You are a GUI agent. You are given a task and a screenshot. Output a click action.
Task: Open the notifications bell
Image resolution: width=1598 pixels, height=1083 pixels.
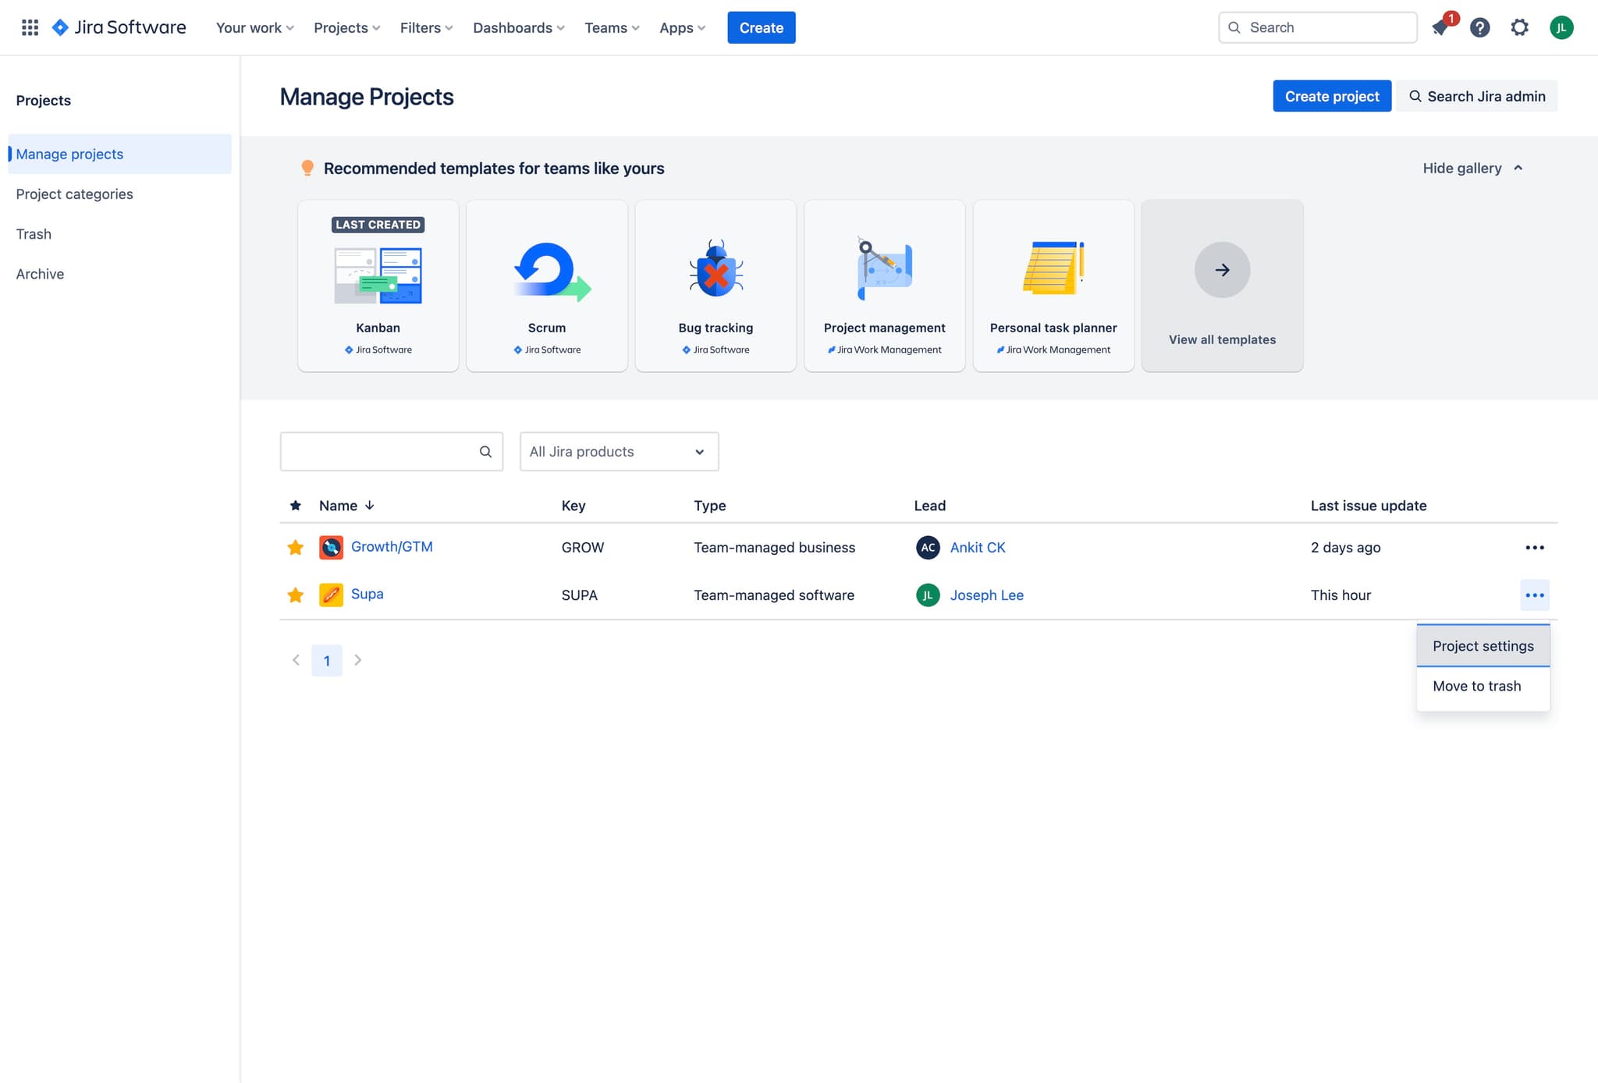[1440, 28]
